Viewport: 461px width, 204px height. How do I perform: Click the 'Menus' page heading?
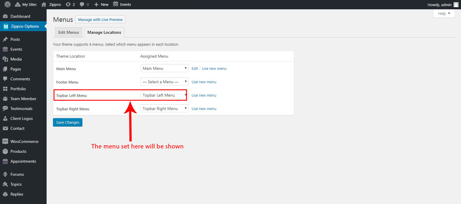63,19
